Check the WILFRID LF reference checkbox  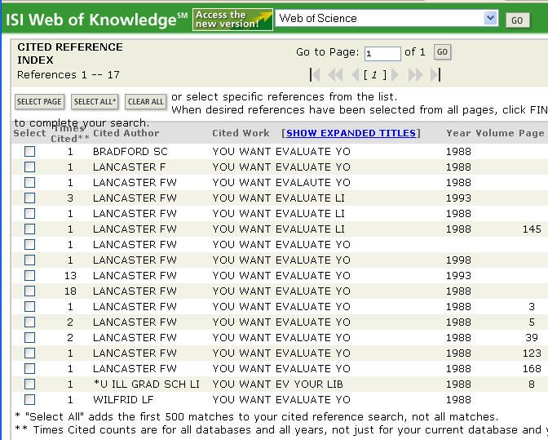pos(29,399)
